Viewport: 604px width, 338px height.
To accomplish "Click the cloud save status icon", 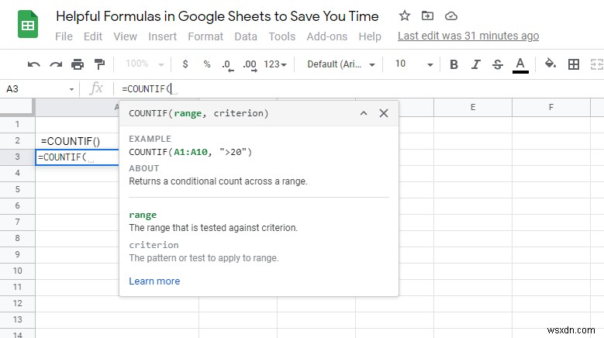I will (x=451, y=16).
